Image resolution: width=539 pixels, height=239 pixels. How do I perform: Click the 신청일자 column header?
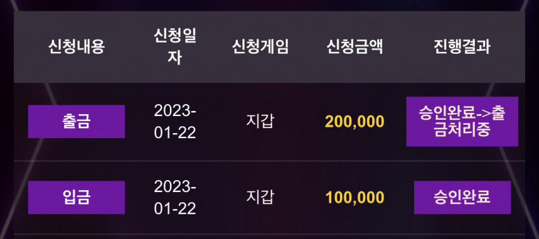coord(174,47)
